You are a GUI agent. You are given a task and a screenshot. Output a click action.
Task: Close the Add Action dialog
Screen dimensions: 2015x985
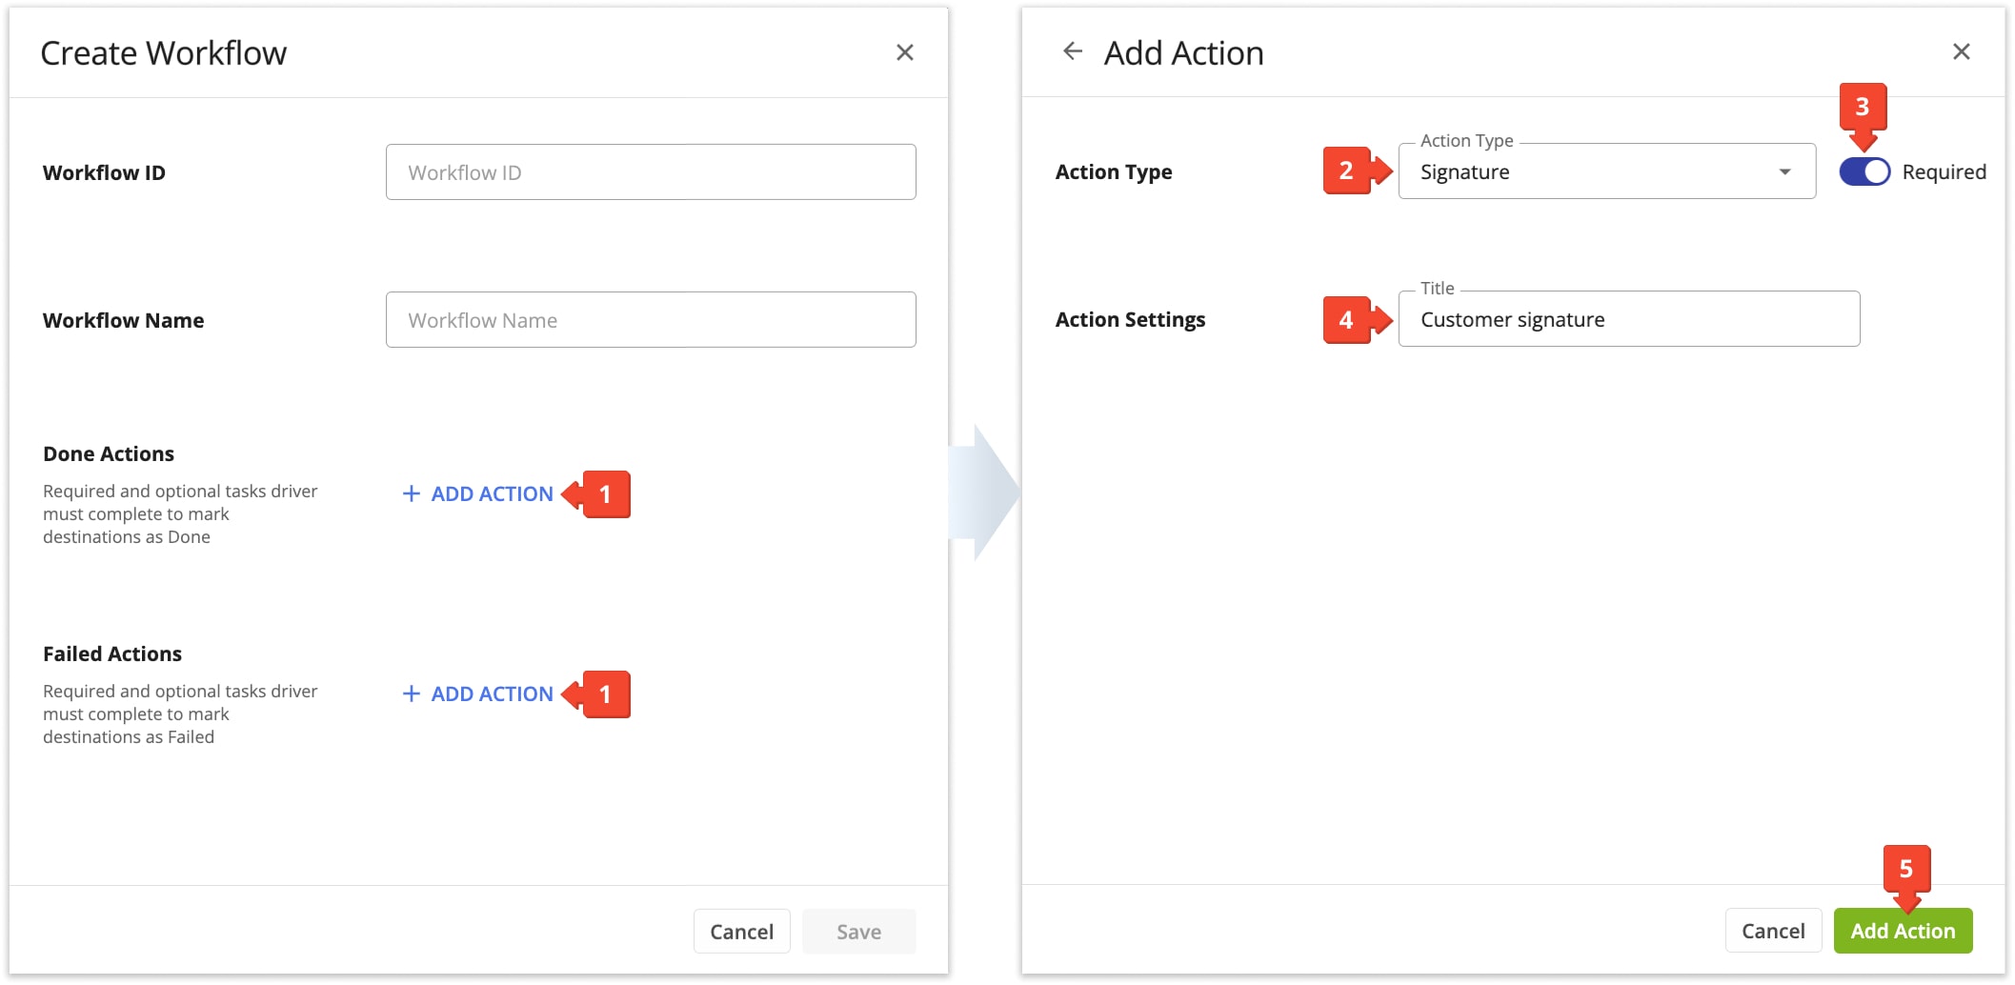(1961, 51)
